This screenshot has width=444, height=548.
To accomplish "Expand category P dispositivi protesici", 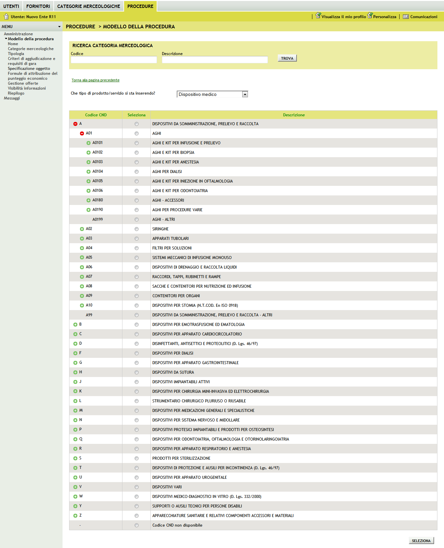I will 75,430.
